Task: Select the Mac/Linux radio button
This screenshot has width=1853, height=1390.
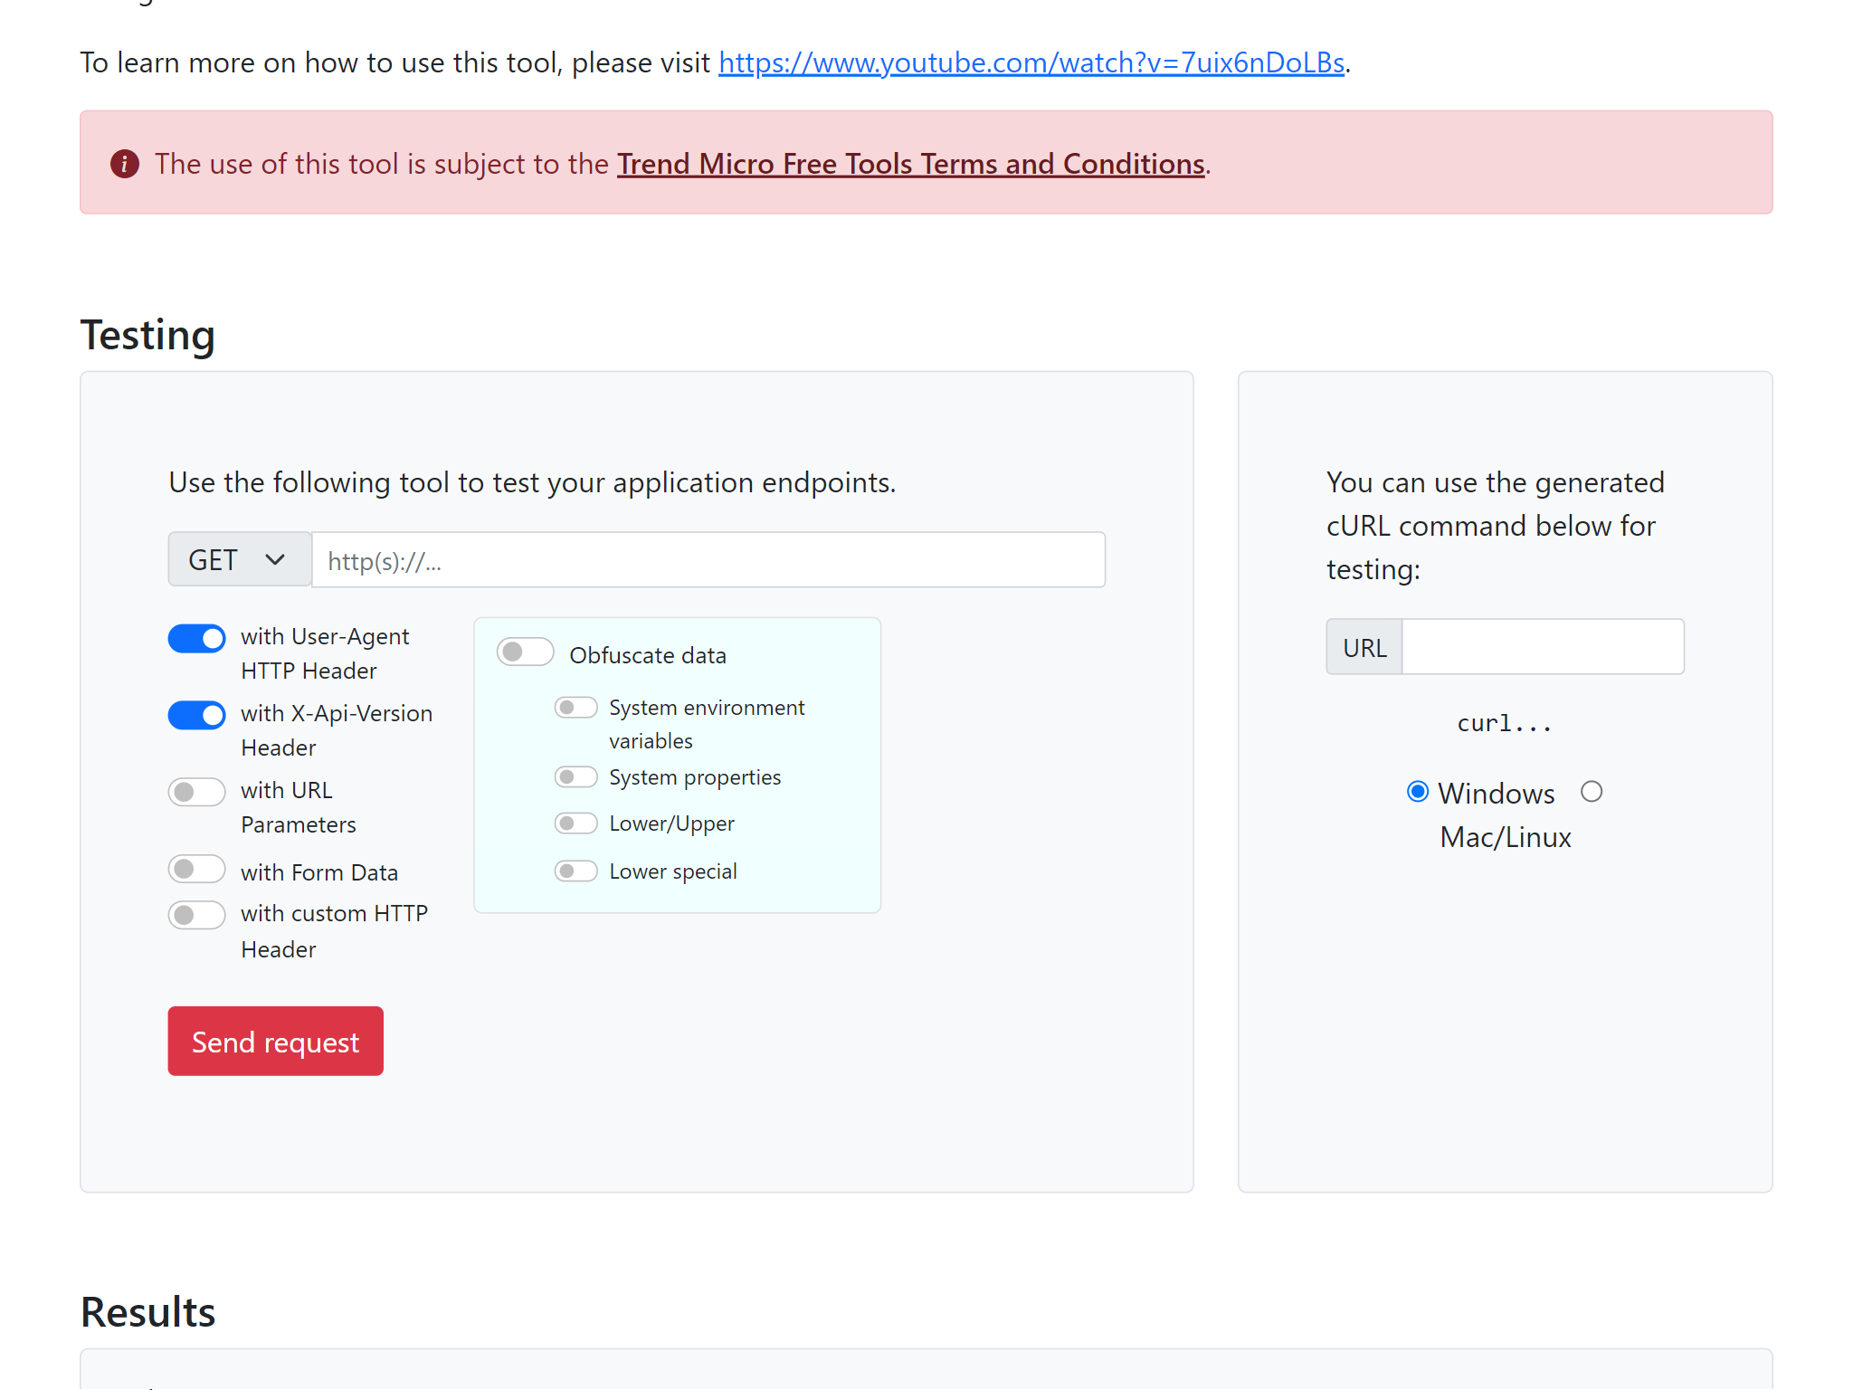Action: 1592,790
